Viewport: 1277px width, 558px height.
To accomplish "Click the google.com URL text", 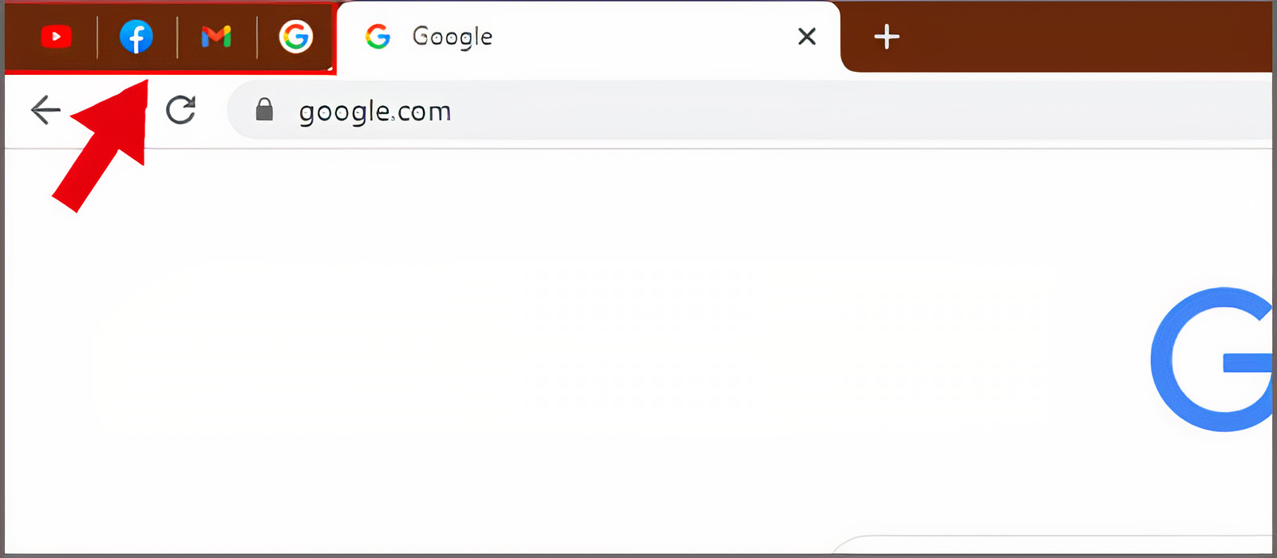I will click(x=374, y=112).
